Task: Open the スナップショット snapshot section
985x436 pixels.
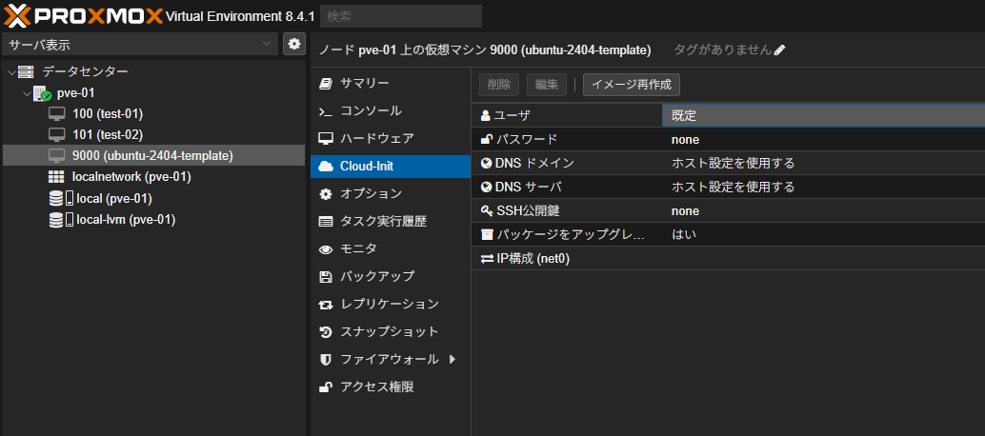Action: pyautogui.click(x=378, y=332)
